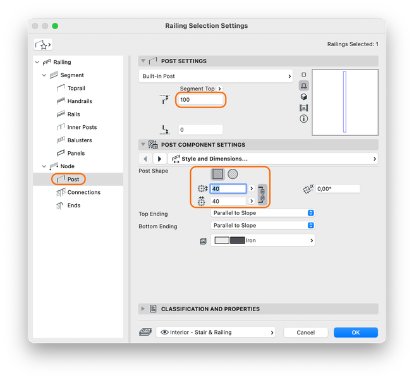
Task: Click the green window zoom button
Action: (55, 26)
